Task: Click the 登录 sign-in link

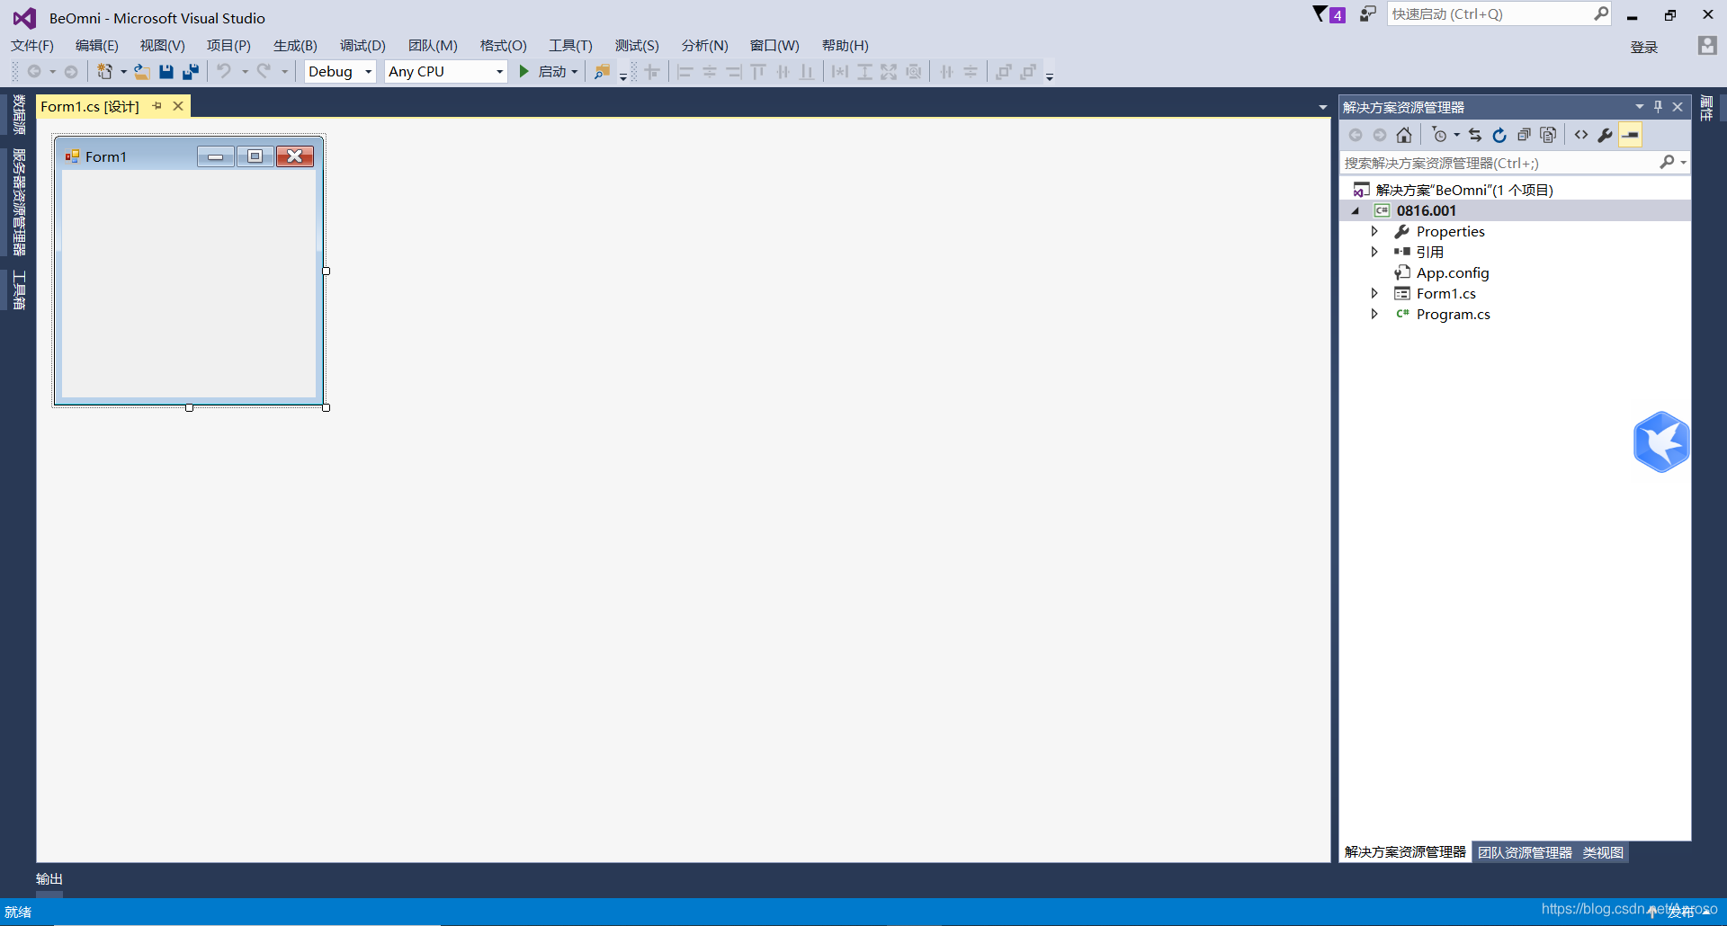Action: [x=1644, y=47]
